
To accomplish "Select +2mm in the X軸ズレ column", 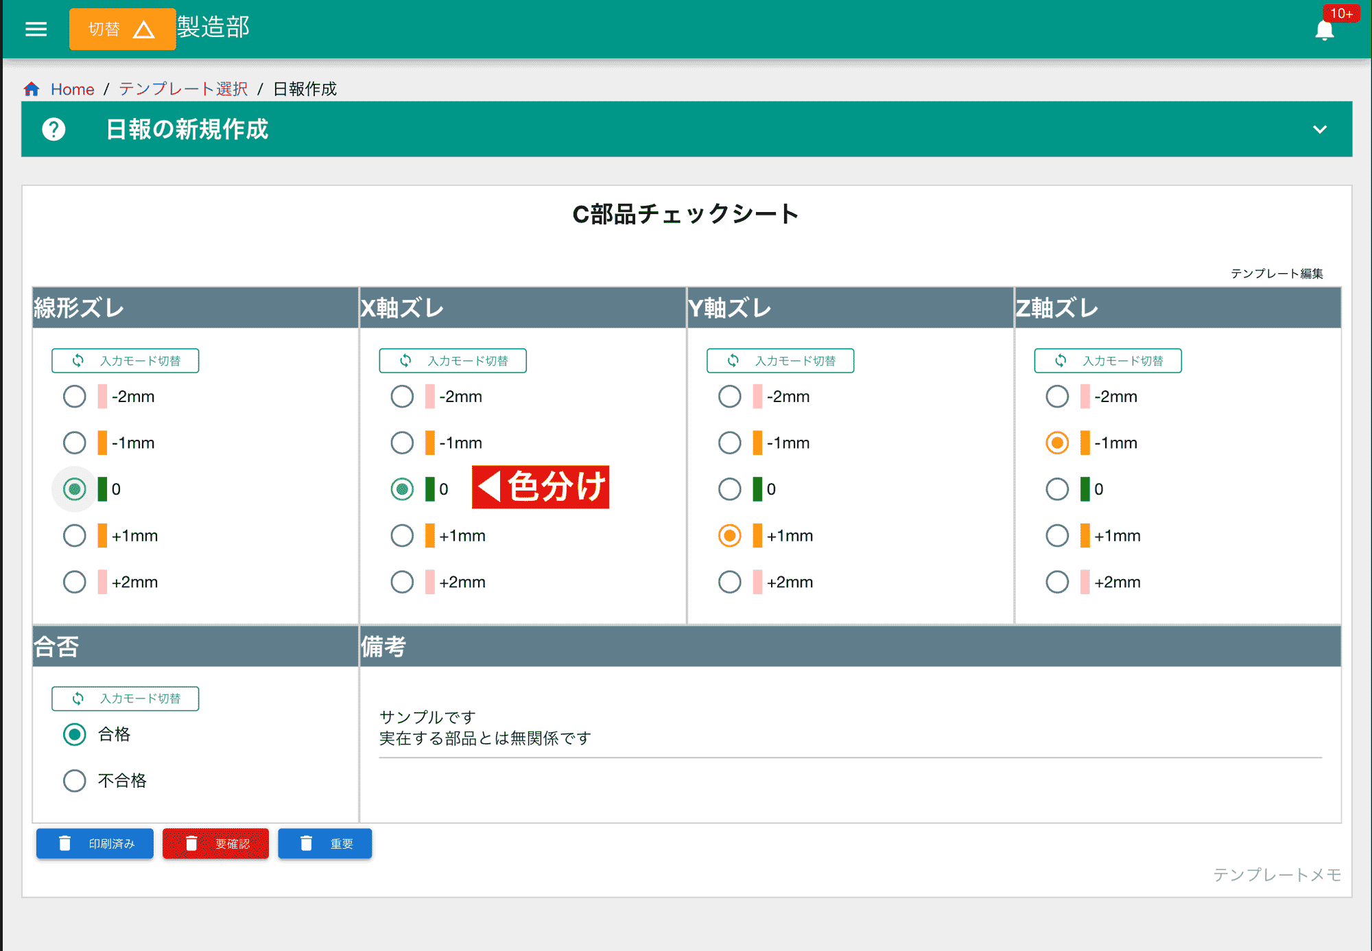I will (x=402, y=581).
